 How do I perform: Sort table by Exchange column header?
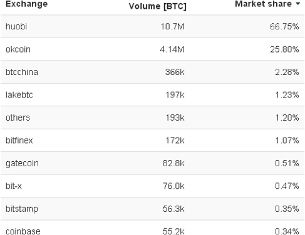click(x=26, y=4)
